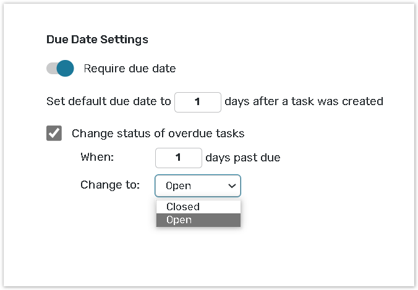This screenshot has width=418, height=290.
Task: Uncheck Change status of overdue tasks checkbox
Action: [54, 134]
